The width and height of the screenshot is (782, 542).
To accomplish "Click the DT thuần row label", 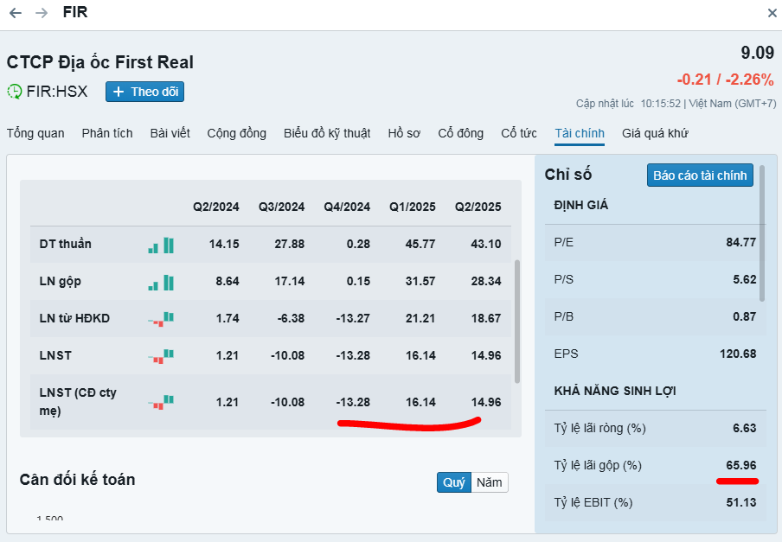I will (66, 244).
